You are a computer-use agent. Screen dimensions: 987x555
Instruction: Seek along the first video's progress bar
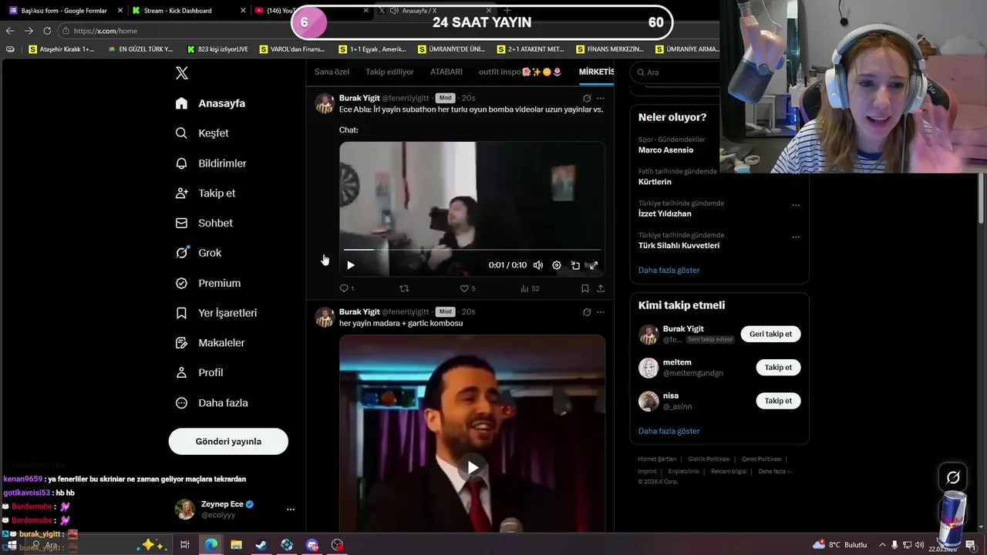point(472,250)
